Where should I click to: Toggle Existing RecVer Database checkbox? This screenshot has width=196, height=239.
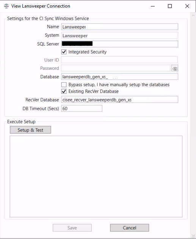(x=64, y=91)
